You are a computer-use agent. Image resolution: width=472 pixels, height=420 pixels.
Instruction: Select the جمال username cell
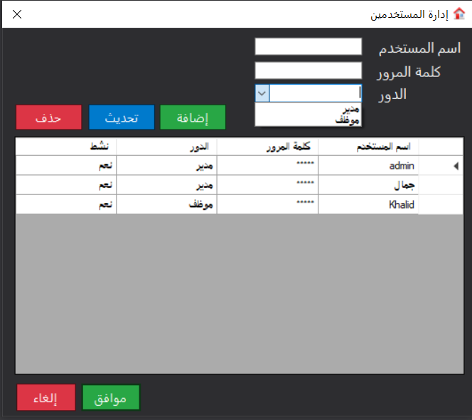click(368, 185)
